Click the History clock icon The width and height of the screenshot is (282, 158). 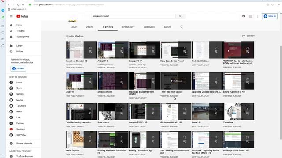(x=11, y=51)
